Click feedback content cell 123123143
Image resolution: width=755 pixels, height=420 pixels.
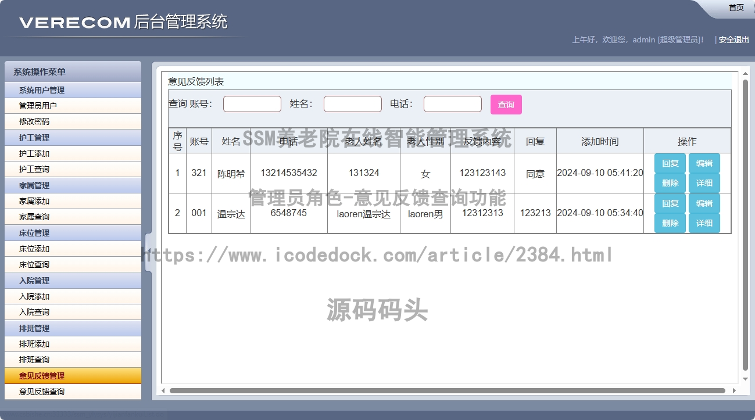482,173
